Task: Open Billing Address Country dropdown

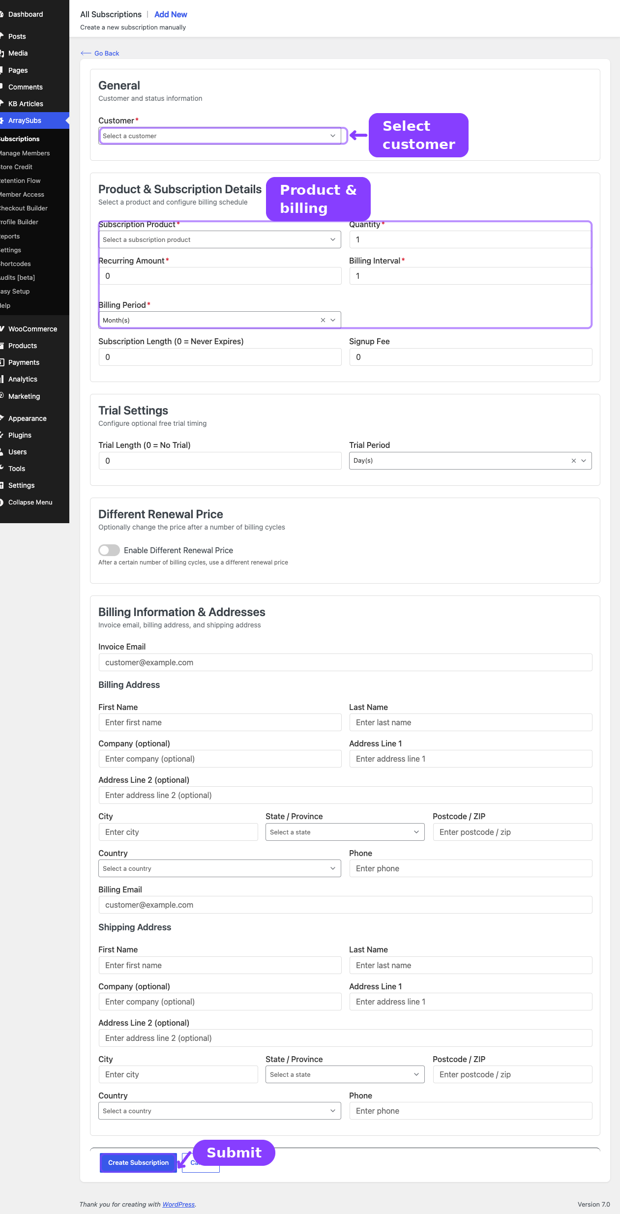Action: pos(220,868)
